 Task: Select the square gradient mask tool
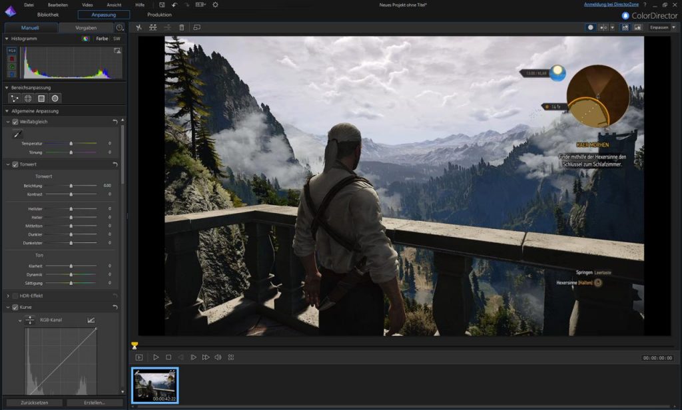point(41,99)
